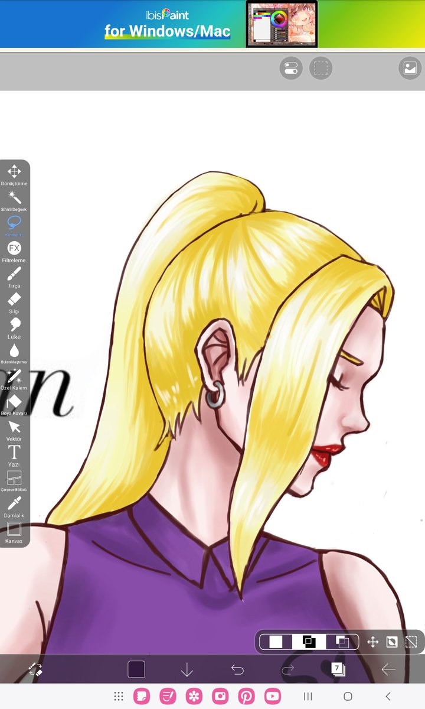Select the Boya Kovası bucket tool
The image size is (425, 709).
click(14, 405)
